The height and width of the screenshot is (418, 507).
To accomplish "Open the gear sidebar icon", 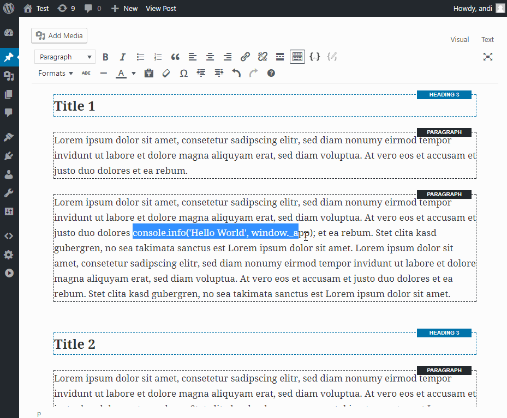I will coord(9,255).
